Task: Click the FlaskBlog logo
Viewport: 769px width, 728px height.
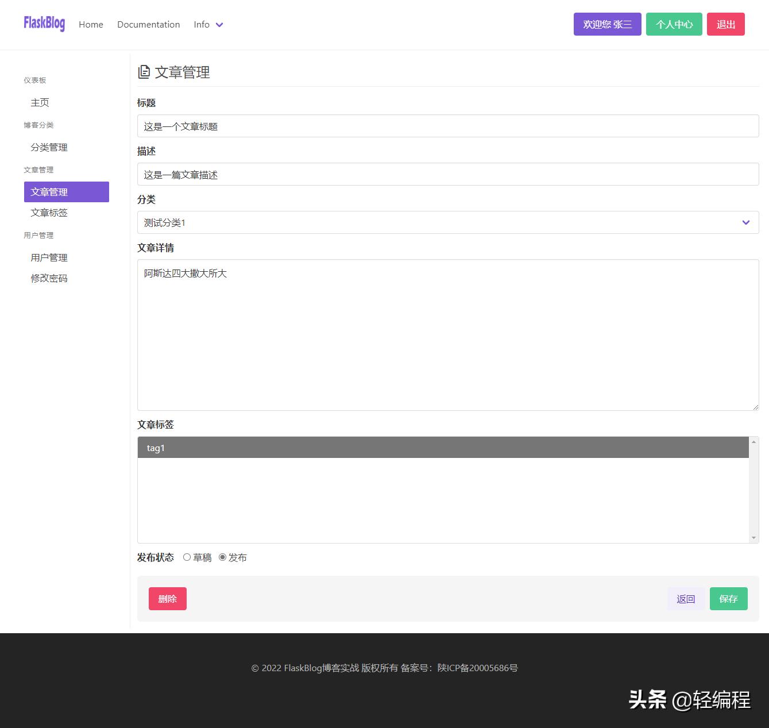Action: coord(44,23)
